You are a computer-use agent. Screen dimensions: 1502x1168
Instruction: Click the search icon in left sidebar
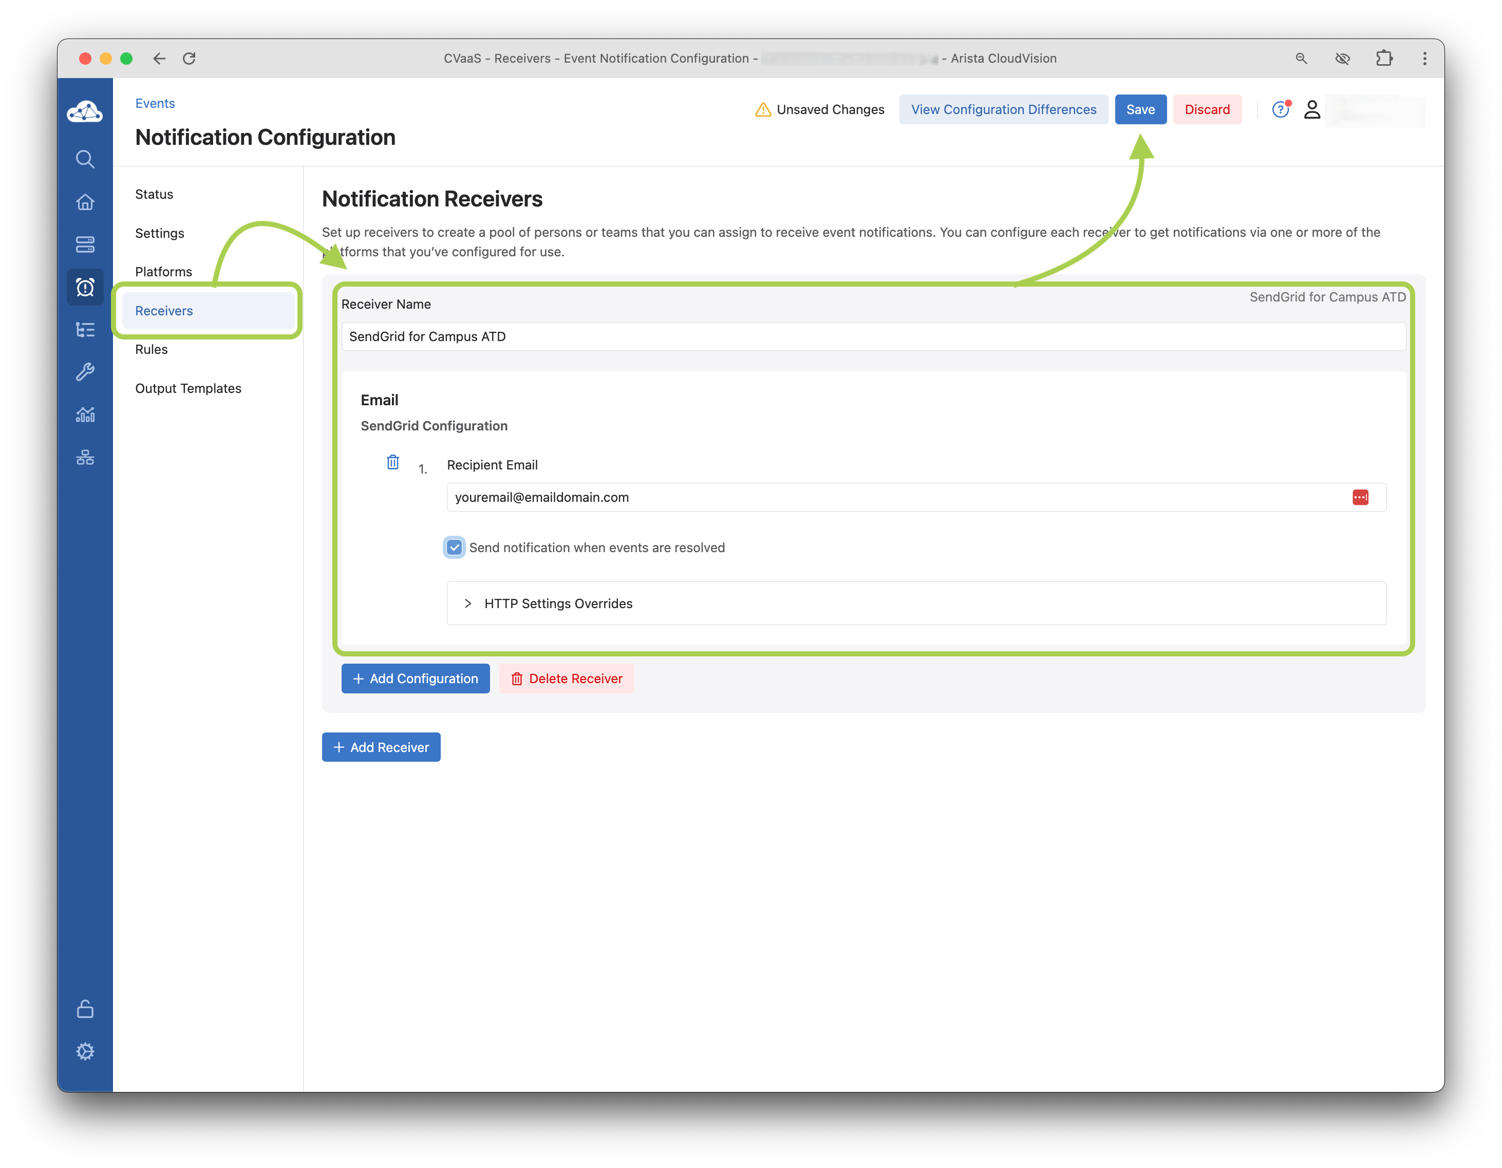pos(85,159)
